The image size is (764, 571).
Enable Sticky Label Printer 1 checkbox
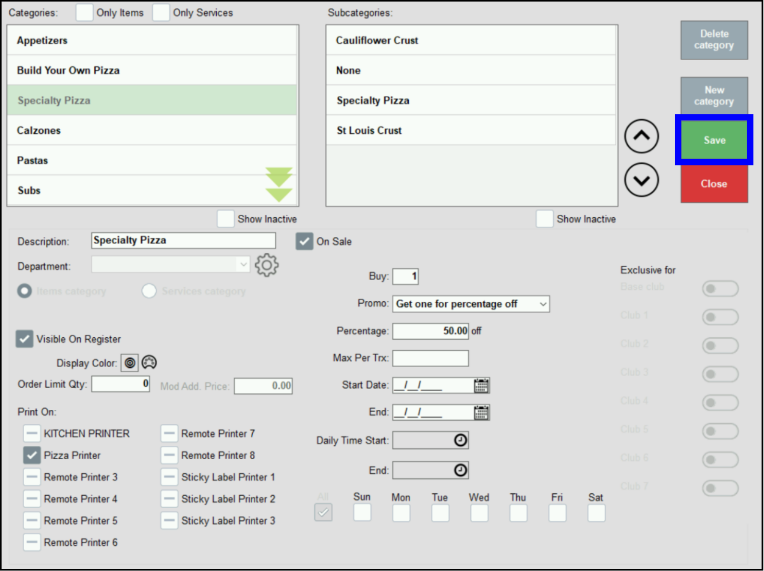pyautogui.click(x=169, y=477)
